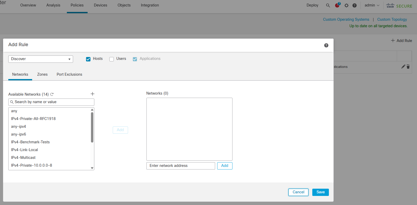Select the IPv4-Private-10.0.0.0-8 network

(x=50, y=165)
